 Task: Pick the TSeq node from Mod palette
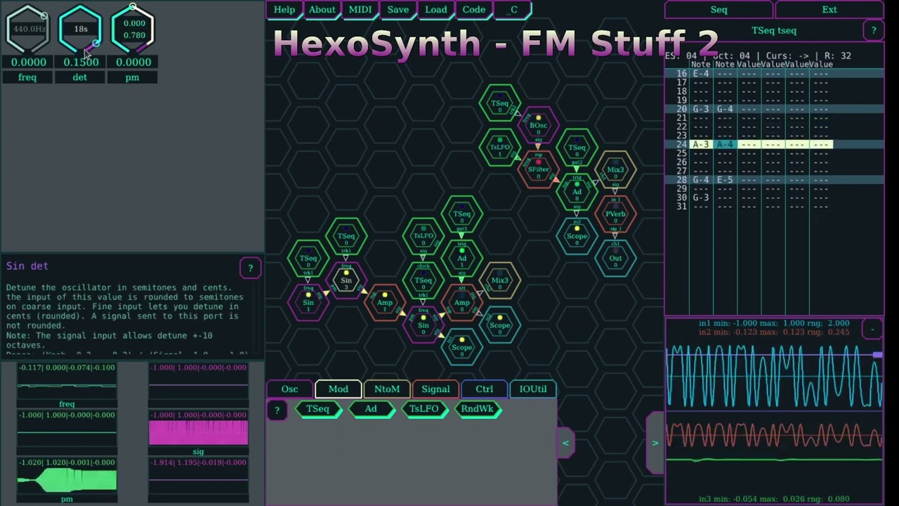[317, 409]
